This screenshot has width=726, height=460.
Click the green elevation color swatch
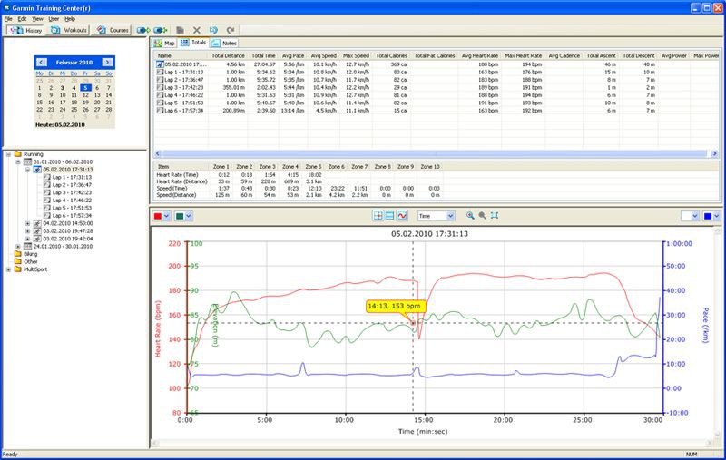point(180,216)
